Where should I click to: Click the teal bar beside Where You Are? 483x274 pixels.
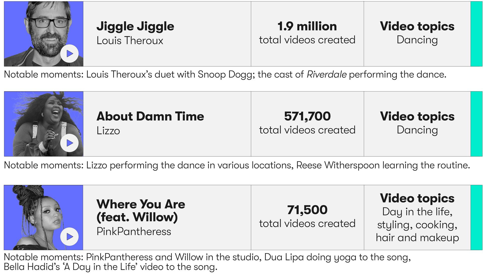tap(476, 217)
